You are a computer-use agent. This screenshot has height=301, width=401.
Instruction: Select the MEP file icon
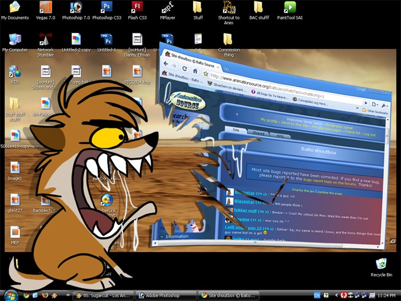pos(15,236)
